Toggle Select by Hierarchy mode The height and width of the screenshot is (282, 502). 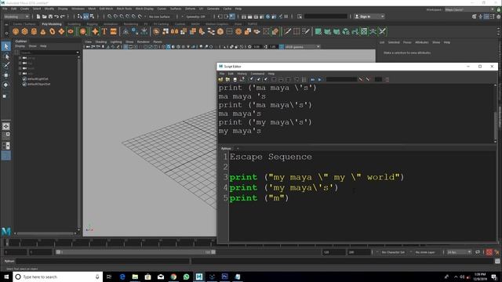pyautogui.click(x=80, y=16)
